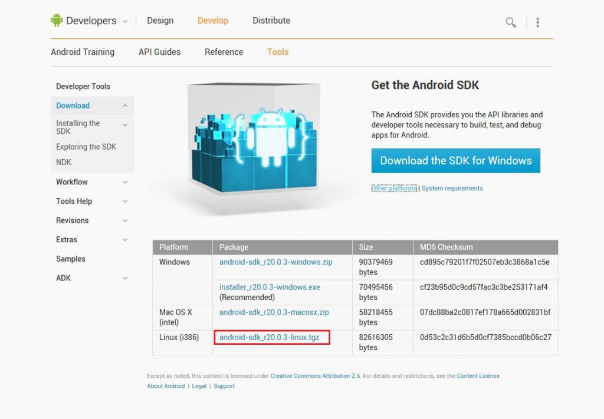Open the Distribute section
Viewport: 604px width, 419px height.
(x=271, y=21)
